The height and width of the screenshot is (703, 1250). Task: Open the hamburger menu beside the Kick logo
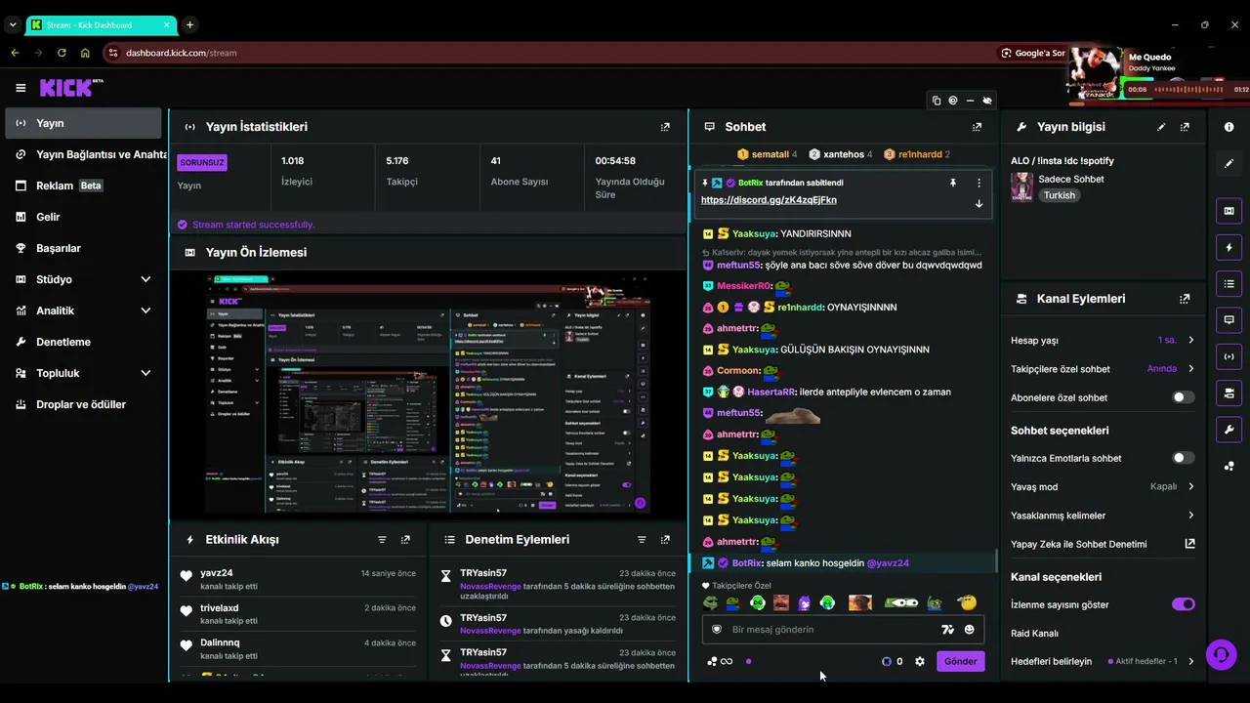(21, 88)
